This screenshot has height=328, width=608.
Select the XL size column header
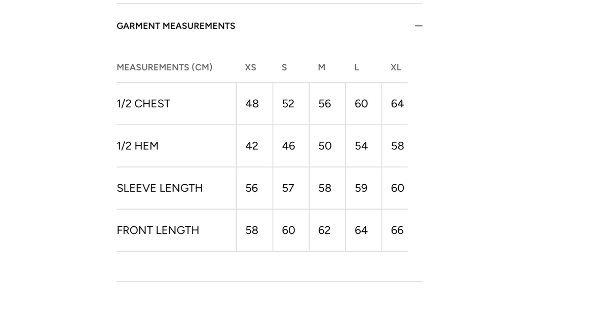396,67
